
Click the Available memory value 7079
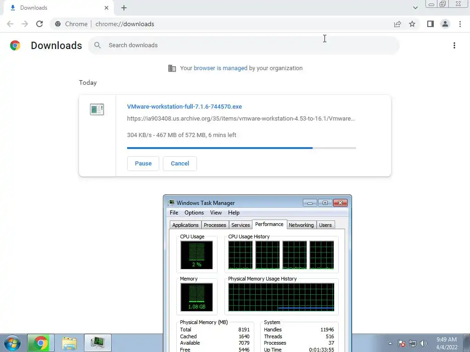click(244, 343)
